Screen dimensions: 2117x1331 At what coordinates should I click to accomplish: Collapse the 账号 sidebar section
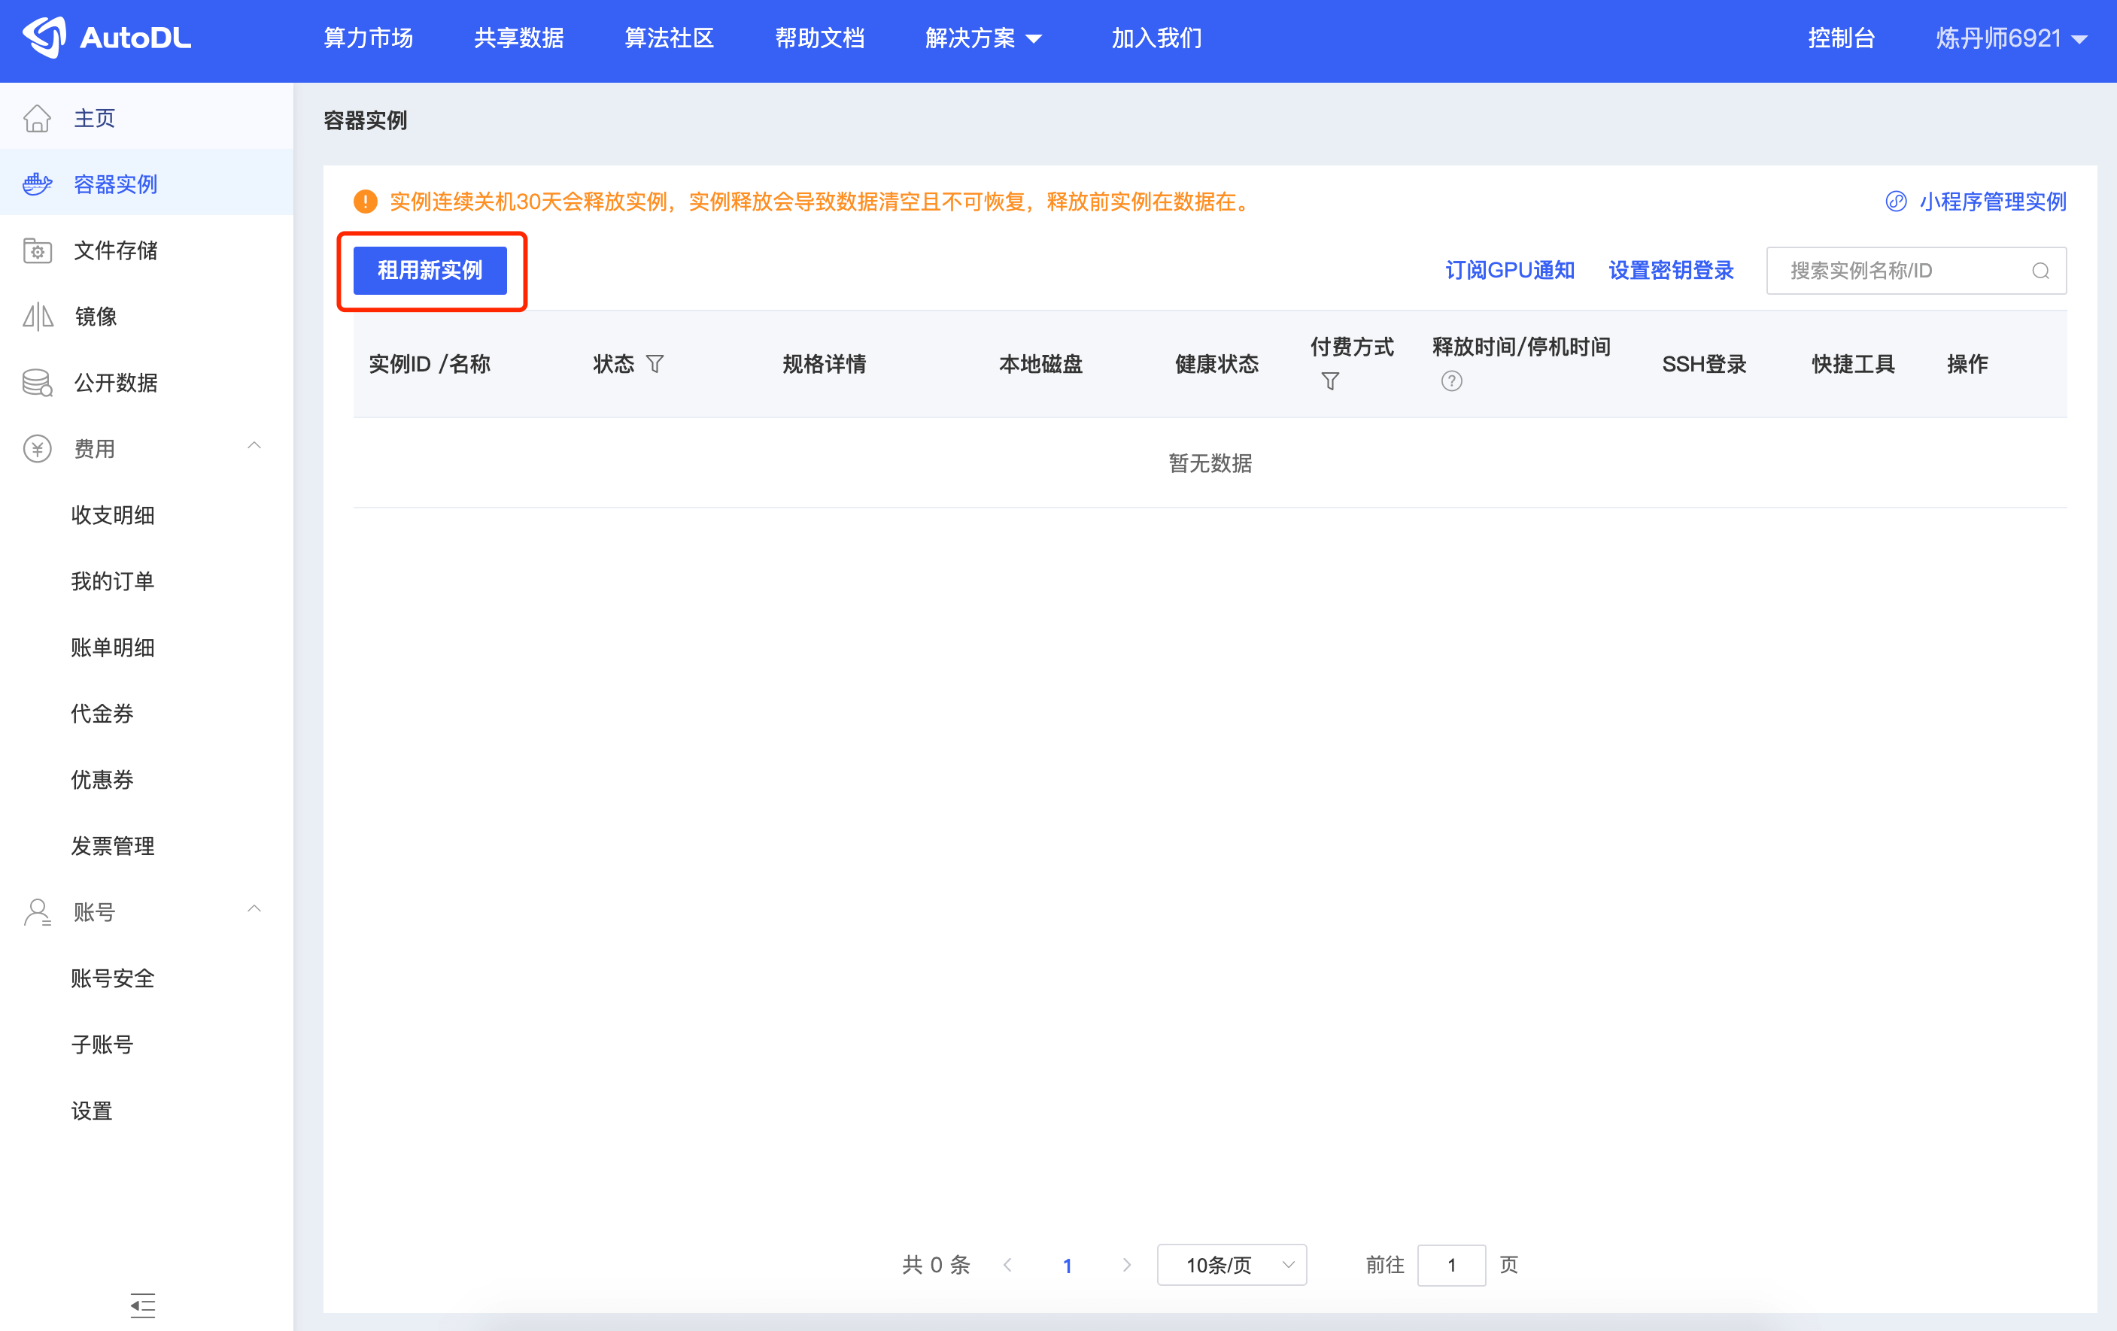[254, 909]
